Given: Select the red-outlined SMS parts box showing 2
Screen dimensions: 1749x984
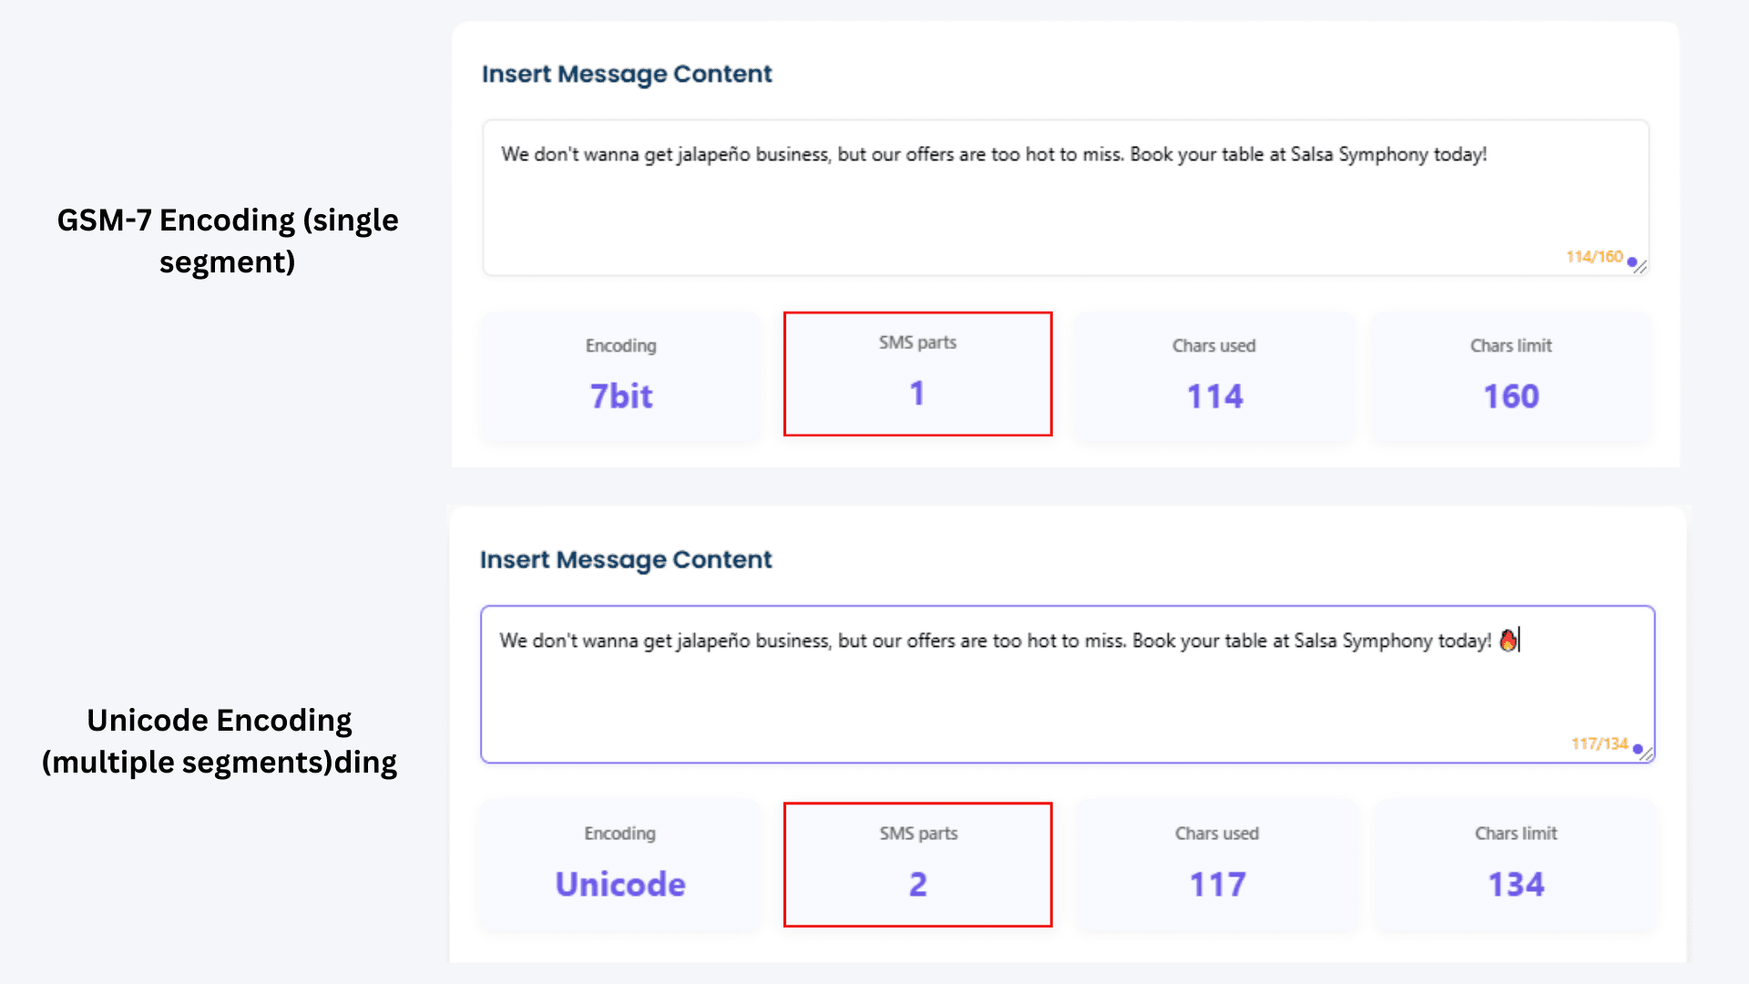Looking at the screenshot, I should [x=917, y=864].
